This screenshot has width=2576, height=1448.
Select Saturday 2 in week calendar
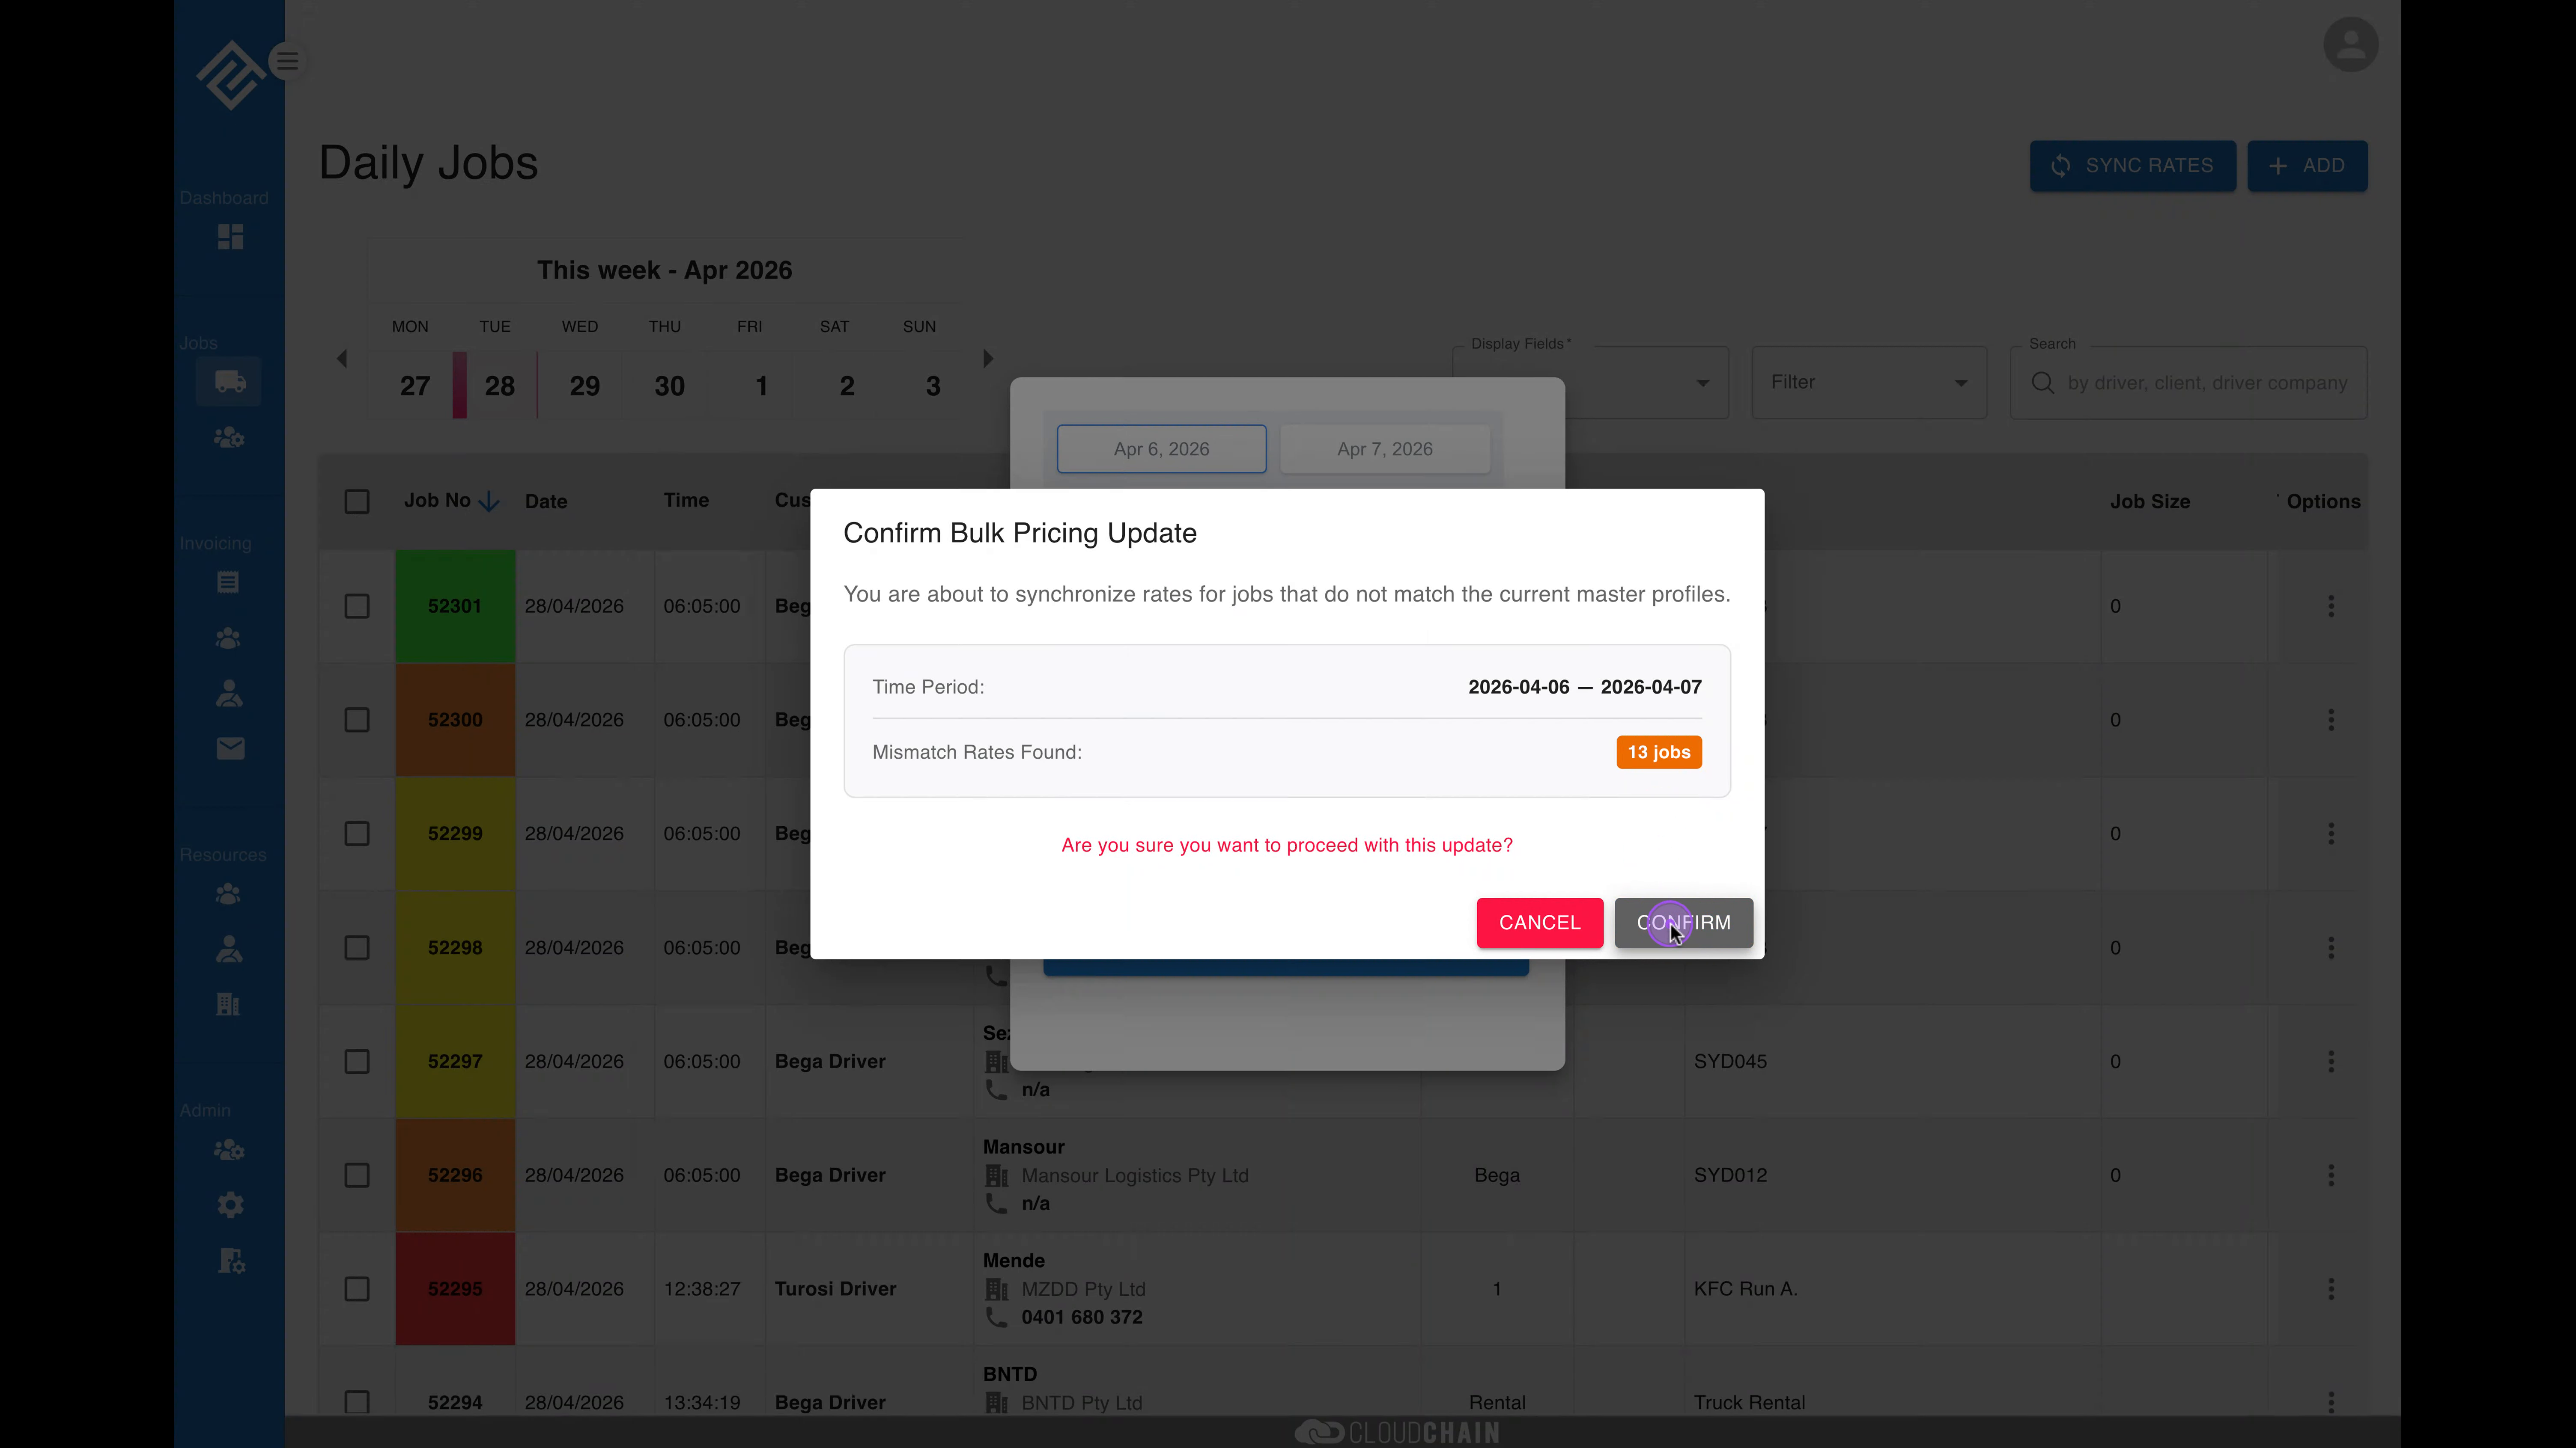point(847,386)
